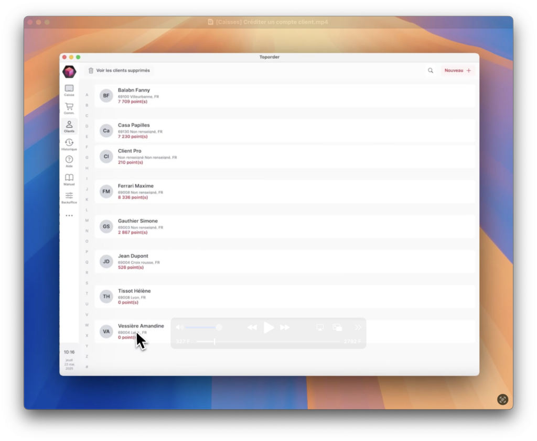Open the Manuel book icon

tap(69, 179)
